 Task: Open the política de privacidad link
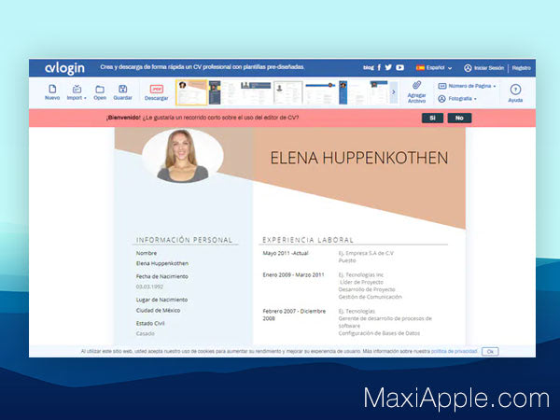point(455,351)
